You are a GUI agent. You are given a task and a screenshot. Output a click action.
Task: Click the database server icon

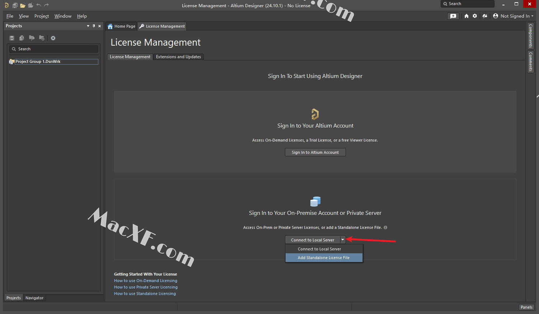[315, 201]
